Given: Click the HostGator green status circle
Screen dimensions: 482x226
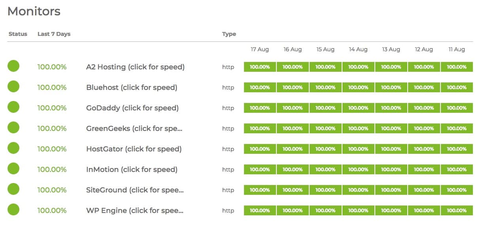Looking at the screenshot, I should click(13, 148).
